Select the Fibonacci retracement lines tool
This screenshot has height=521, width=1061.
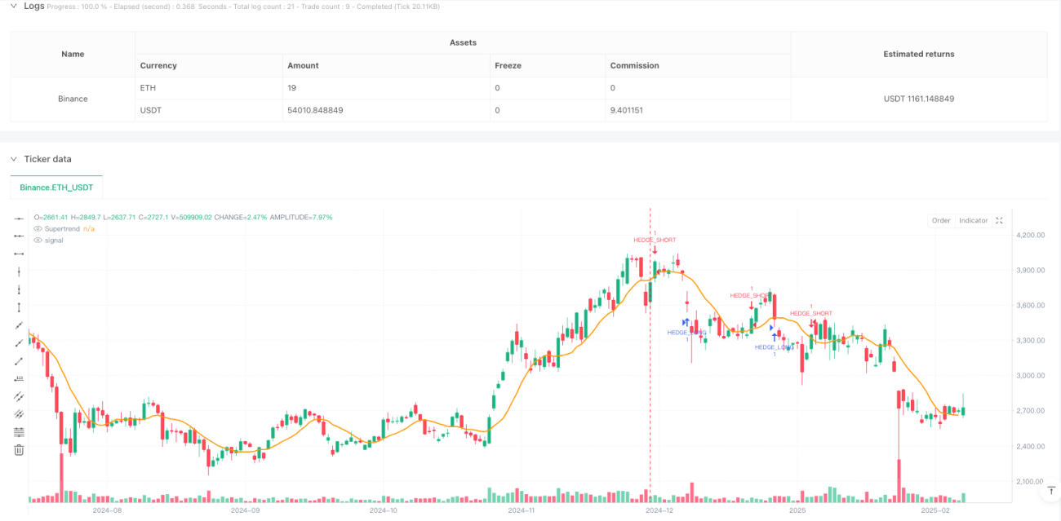[20, 432]
